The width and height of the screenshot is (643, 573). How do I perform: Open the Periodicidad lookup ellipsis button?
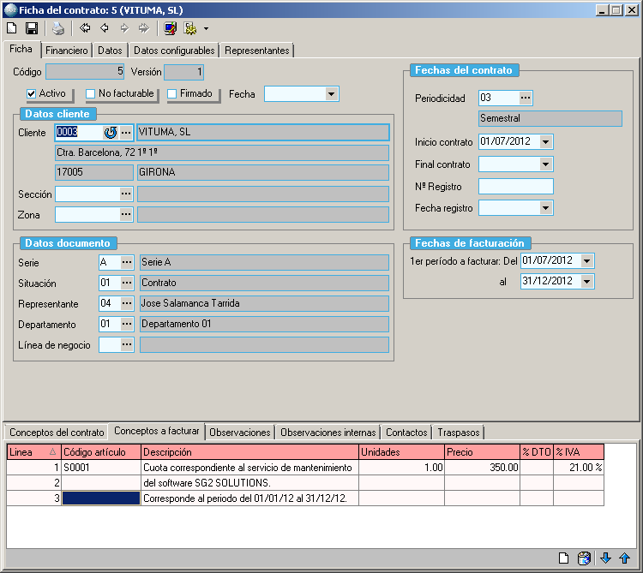(526, 98)
